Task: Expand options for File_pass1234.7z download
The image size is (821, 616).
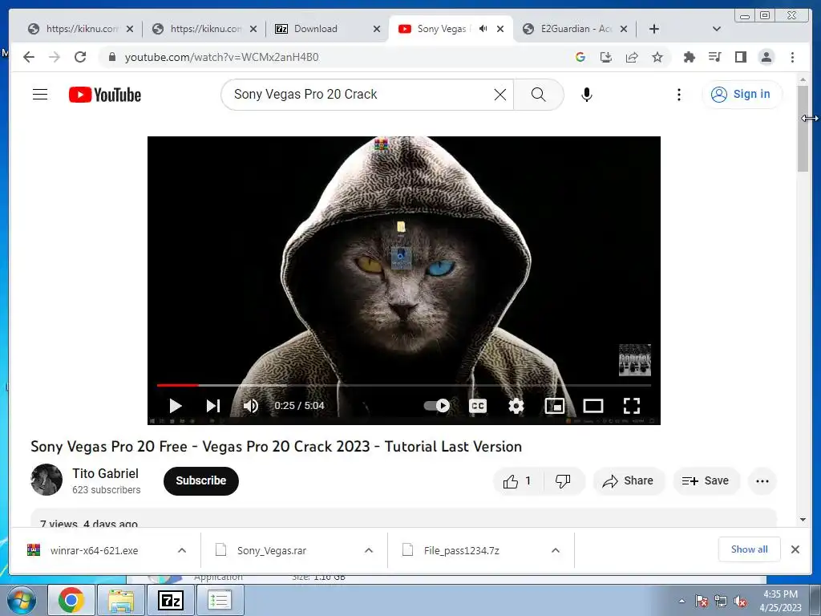Action: tap(556, 550)
